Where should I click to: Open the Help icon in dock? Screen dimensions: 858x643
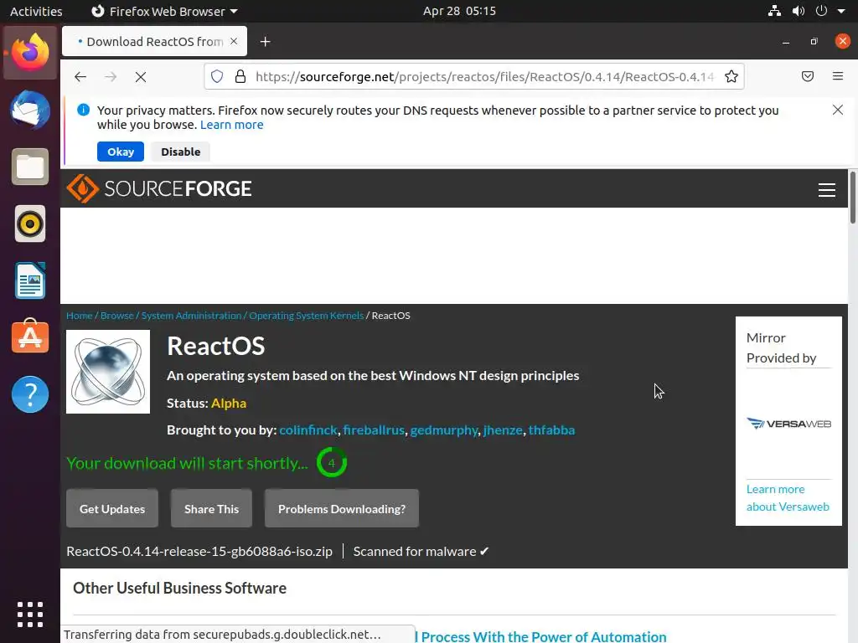click(x=30, y=394)
